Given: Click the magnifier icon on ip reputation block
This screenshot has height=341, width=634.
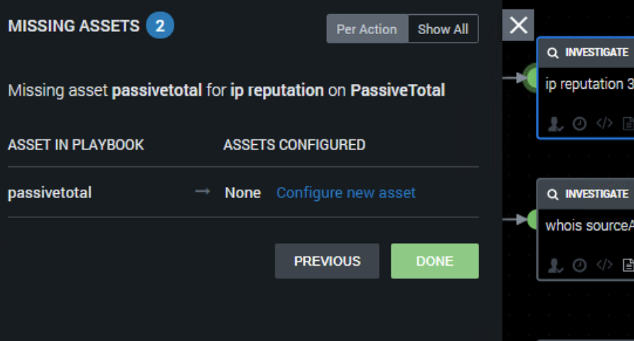Looking at the screenshot, I should (x=552, y=53).
